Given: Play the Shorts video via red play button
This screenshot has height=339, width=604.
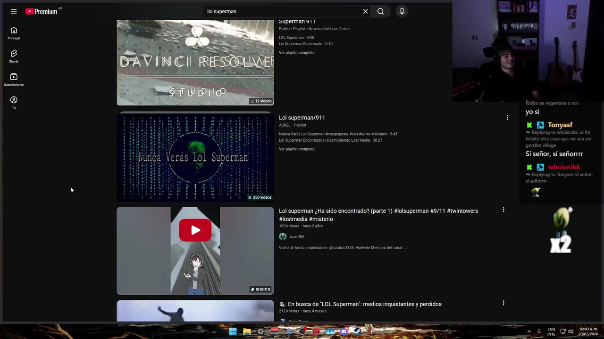Looking at the screenshot, I should (195, 230).
